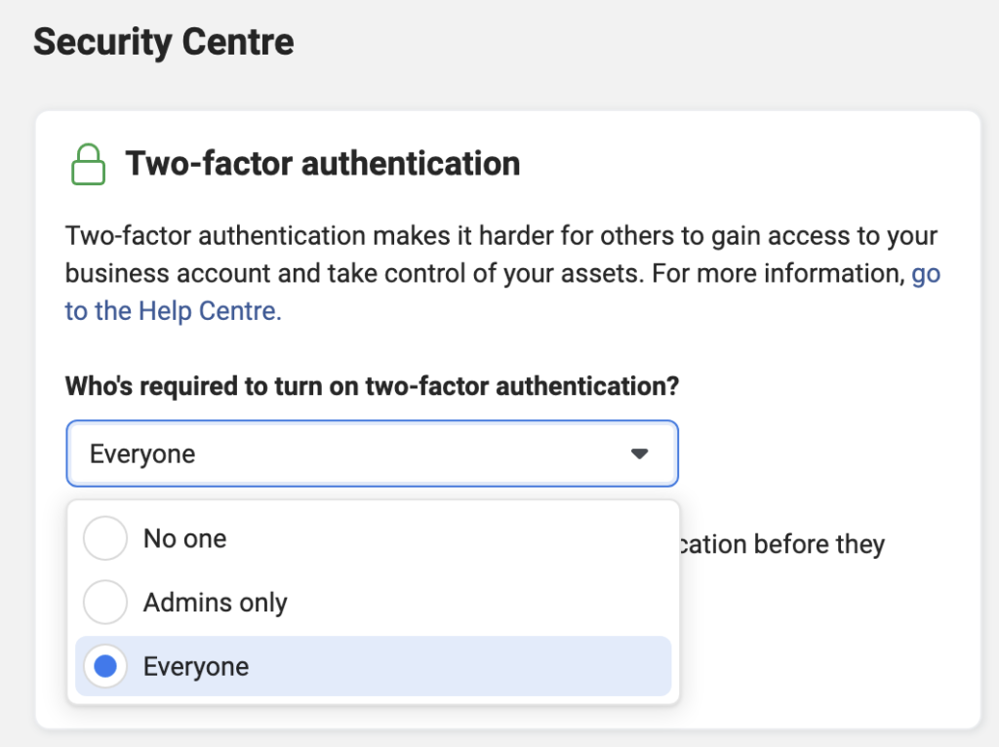Click the two-factor description paragraph text
999x747 pixels.
(502, 273)
